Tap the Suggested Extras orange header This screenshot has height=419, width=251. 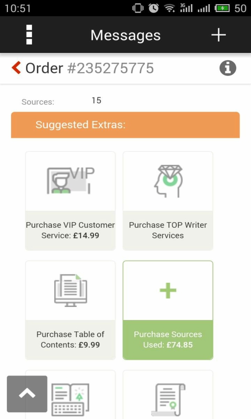click(x=125, y=125)
